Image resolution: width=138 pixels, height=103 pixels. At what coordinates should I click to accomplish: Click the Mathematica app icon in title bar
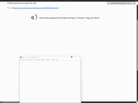click(21, 57)
